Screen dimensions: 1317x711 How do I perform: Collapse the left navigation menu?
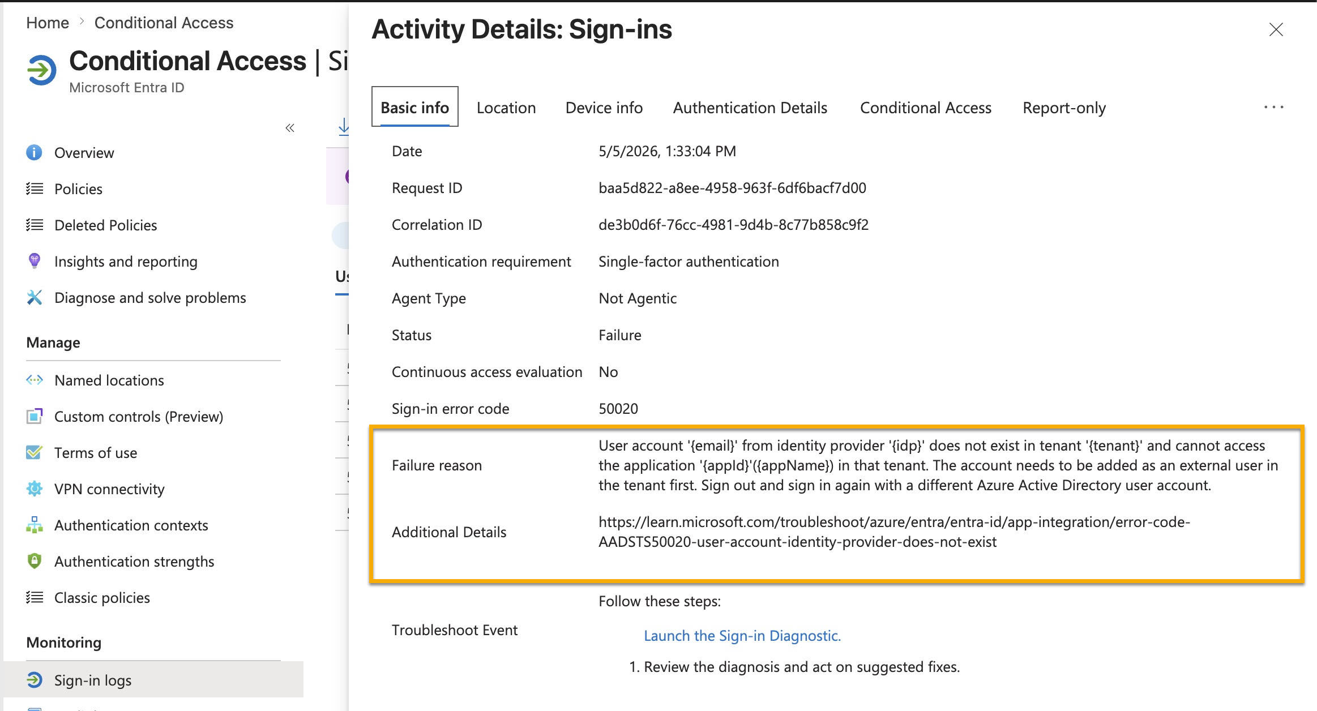[290, 128]
